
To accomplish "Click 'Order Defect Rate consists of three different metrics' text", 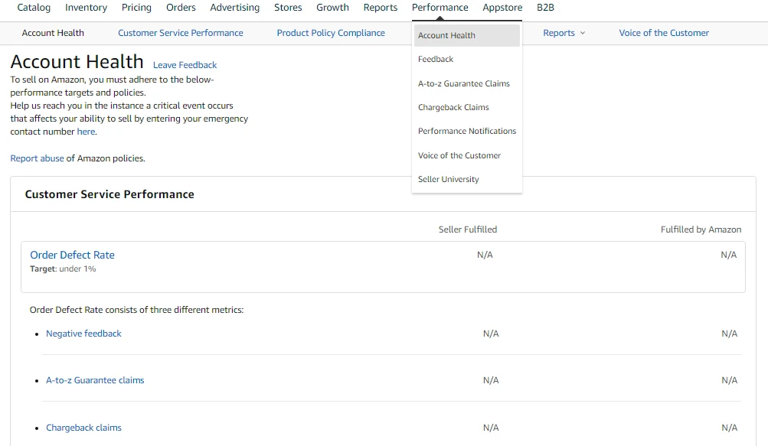I will point(136,310).
